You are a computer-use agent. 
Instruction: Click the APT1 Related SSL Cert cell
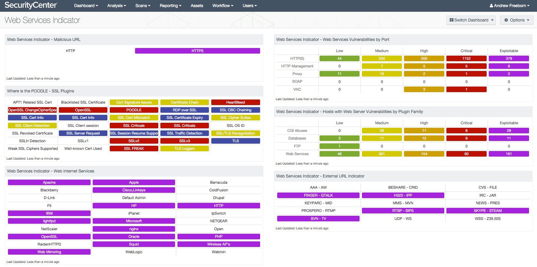(x=32, y=102)
